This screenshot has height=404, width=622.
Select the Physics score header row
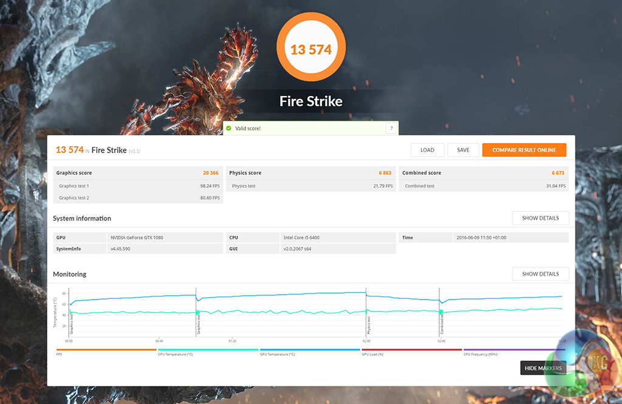pyautogui.click(x=310, y=173)
